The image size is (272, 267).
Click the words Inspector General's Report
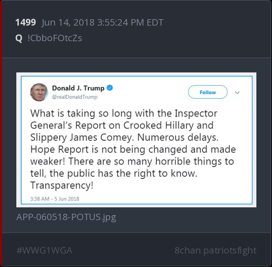click(x=124, y=119)
